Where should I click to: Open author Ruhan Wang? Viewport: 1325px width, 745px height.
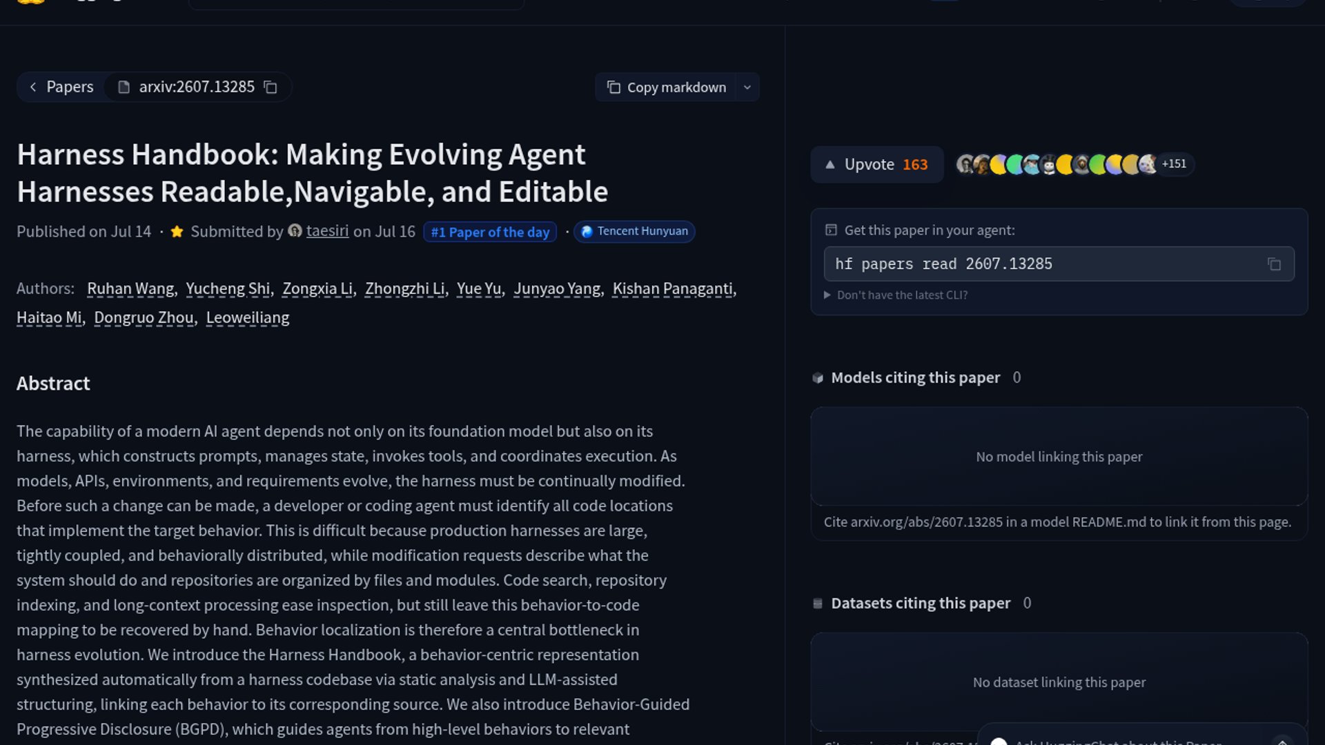pyautogui.click(x=130, y=288)
